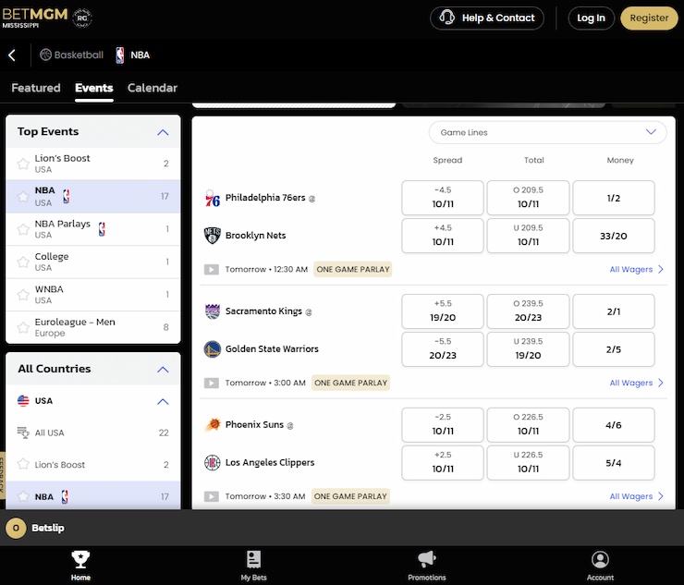Viewport: 684px width, 585px height.
Task: Open the Home trophy icon in bottom bar
Action: [80, 559]
